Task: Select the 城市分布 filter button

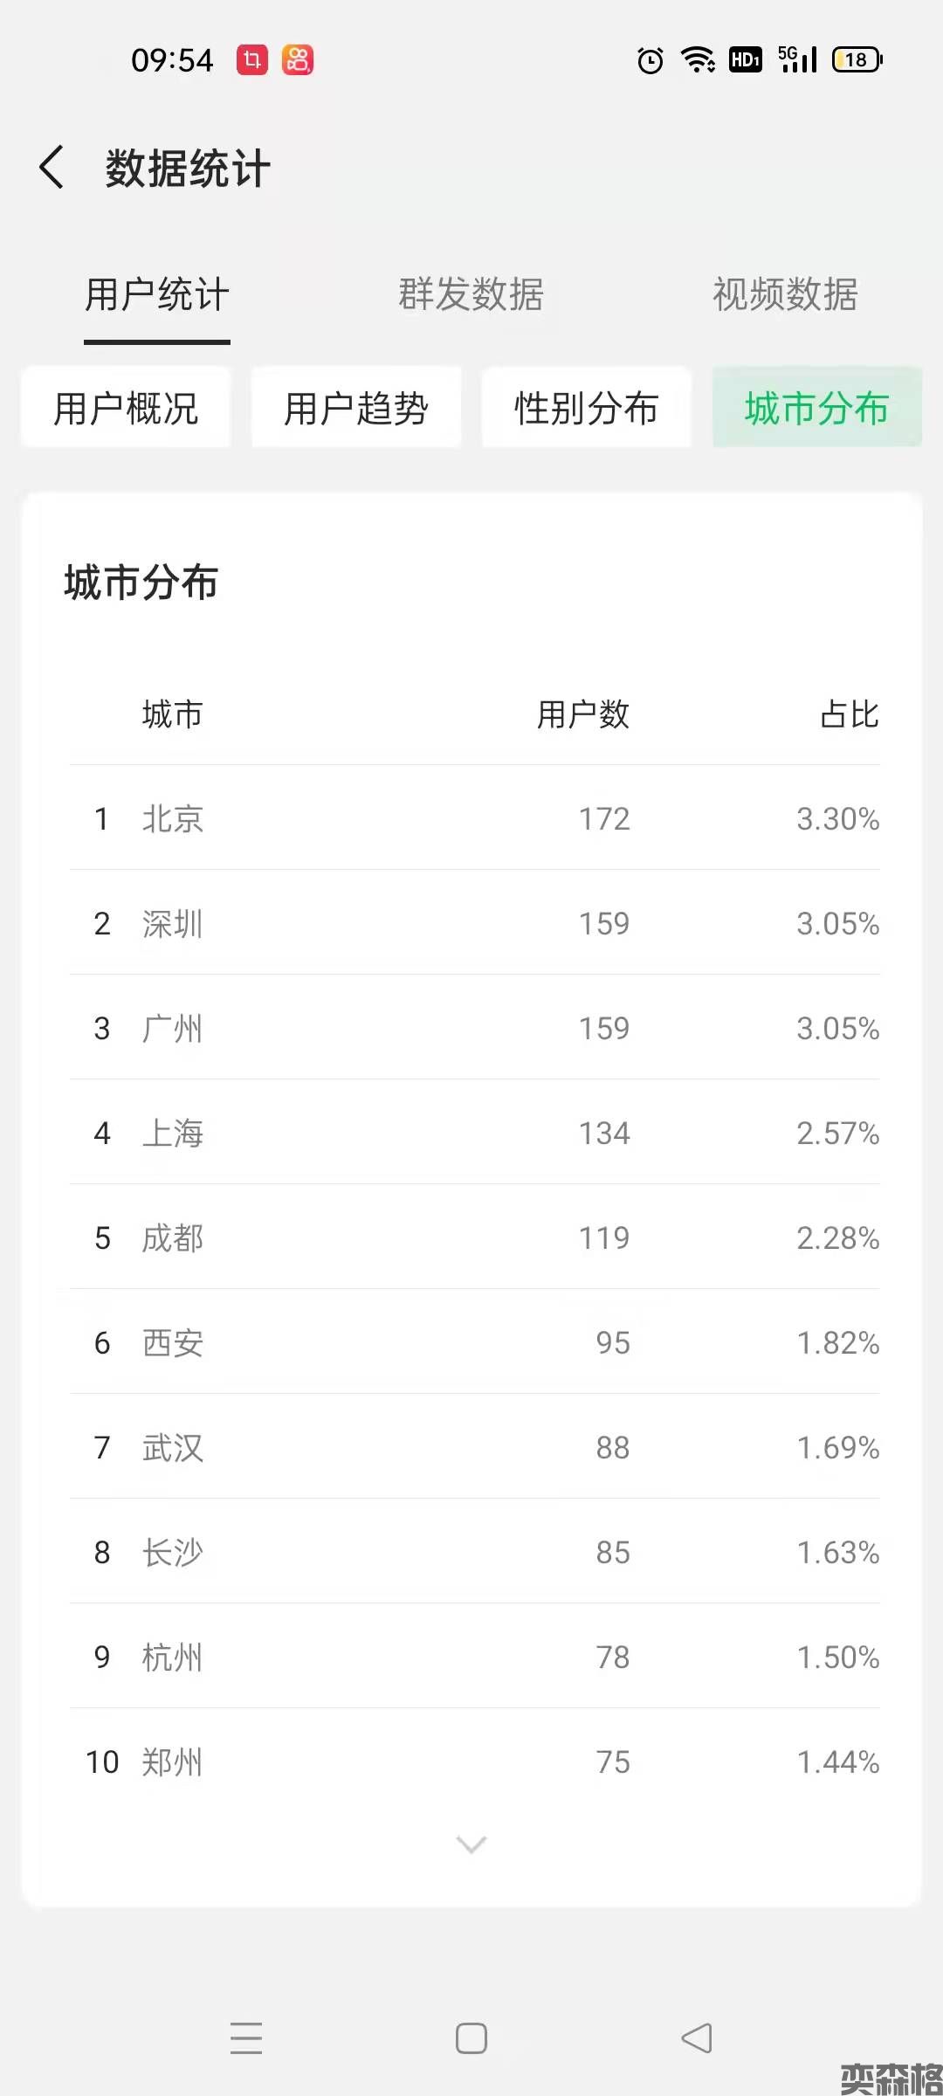Action: click(x=817, y=408)
